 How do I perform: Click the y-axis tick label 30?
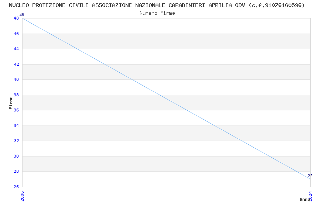point(16,156)
